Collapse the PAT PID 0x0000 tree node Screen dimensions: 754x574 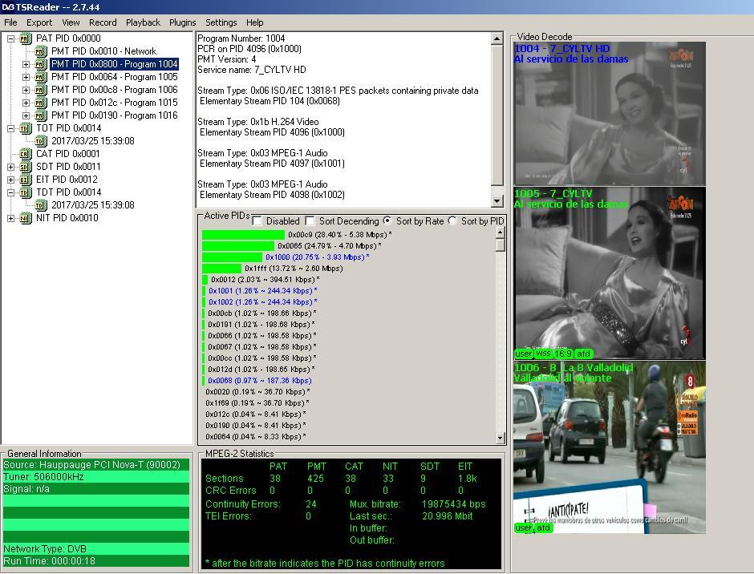[10, 38]
